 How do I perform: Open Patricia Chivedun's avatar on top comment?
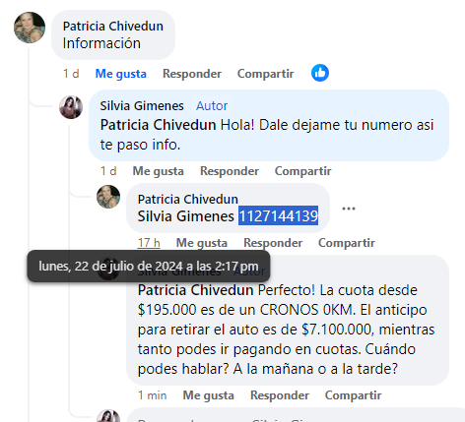click(30, 28)
